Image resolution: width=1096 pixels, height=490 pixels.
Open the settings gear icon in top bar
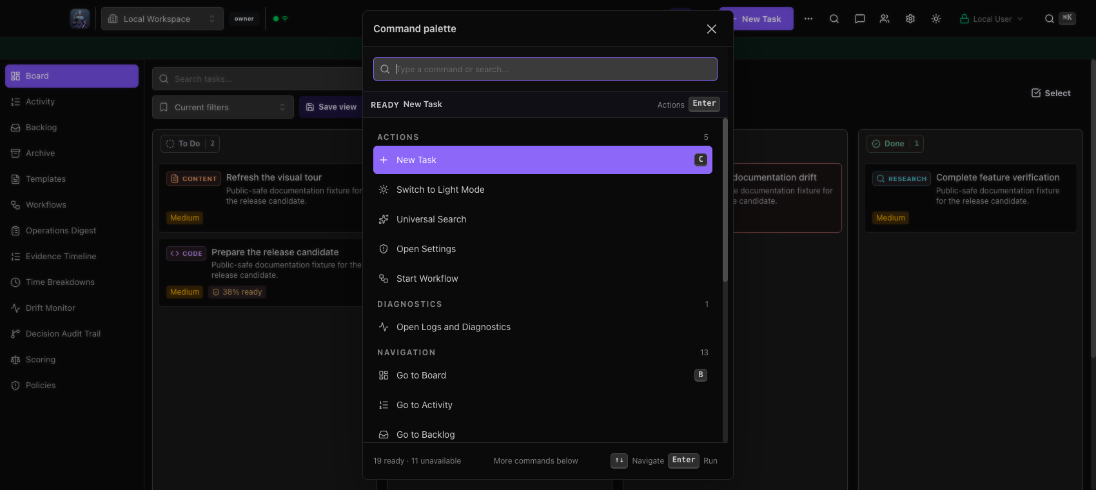coord(910,19)
